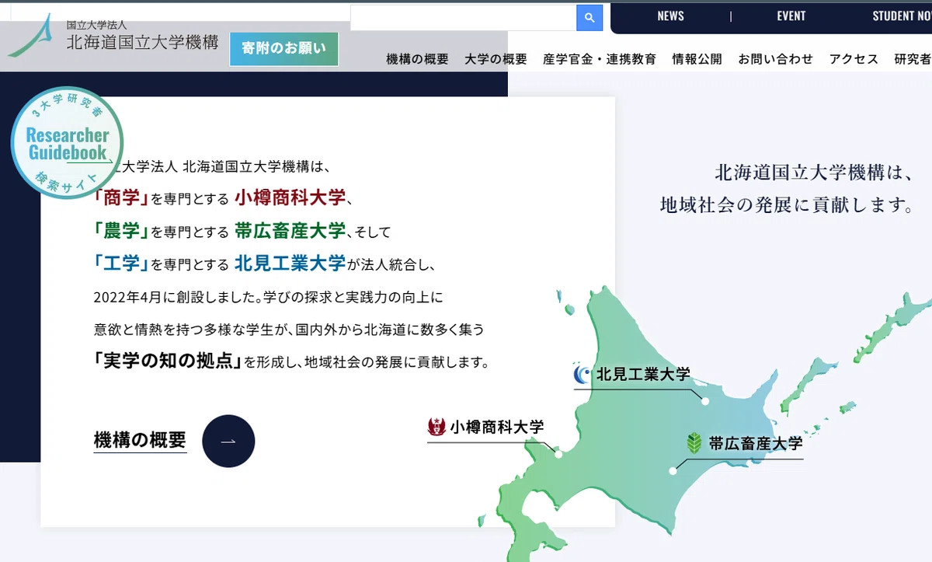Open the EVENT tab
The width and height of the screenshot is (932, 562).
[791, 16]
